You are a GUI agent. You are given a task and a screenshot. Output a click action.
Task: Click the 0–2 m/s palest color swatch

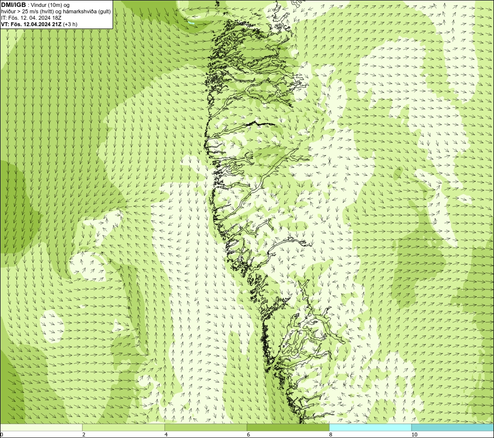pyautogui.click(x=41, y=427)
